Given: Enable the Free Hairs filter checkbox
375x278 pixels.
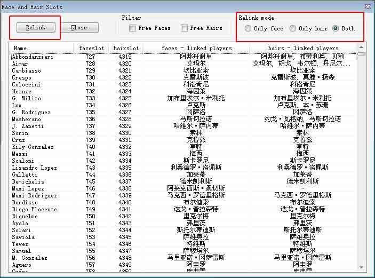Looking at the screenshot, I should [x=184, y=28].
